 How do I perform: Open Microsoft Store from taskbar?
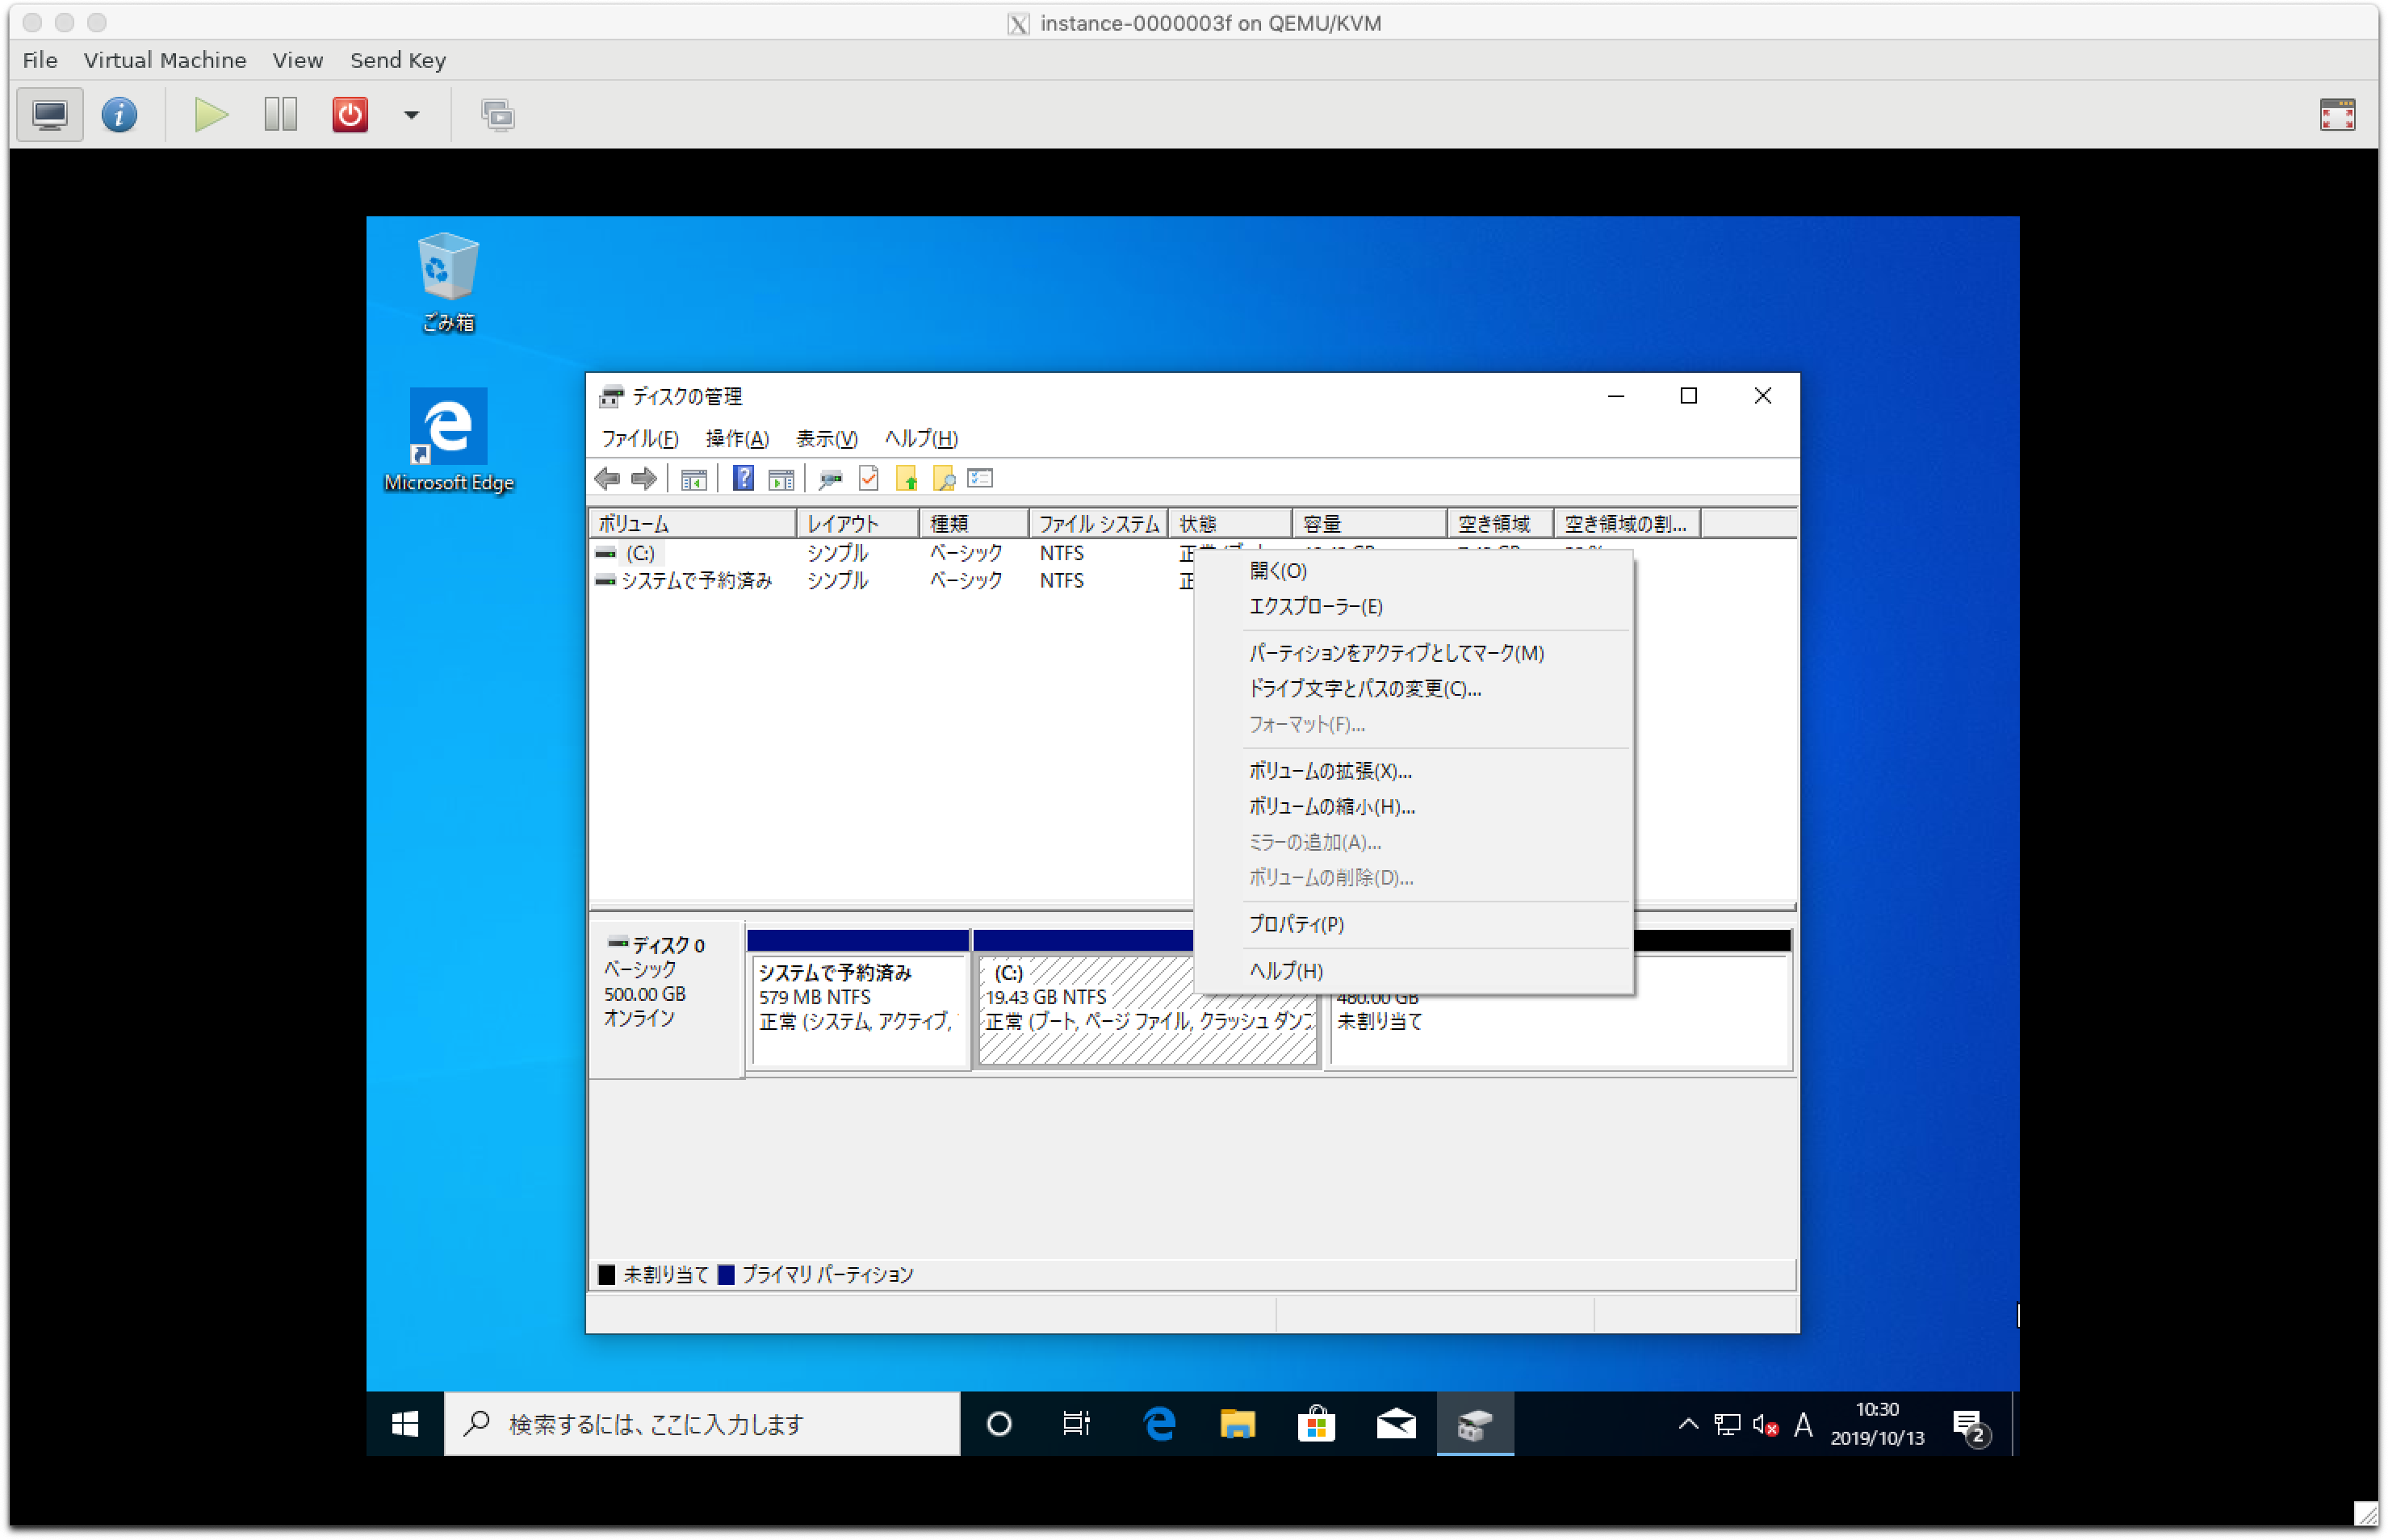(x=1316, y=1423)
